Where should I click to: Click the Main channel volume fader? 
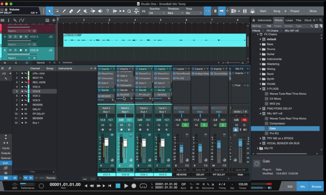point(240,143)
